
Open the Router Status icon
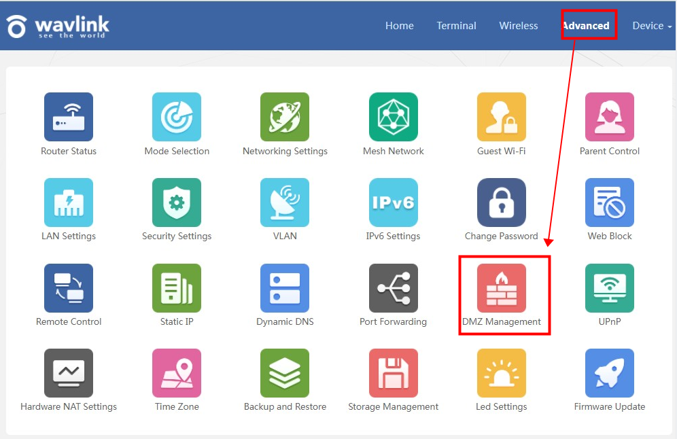69,117
